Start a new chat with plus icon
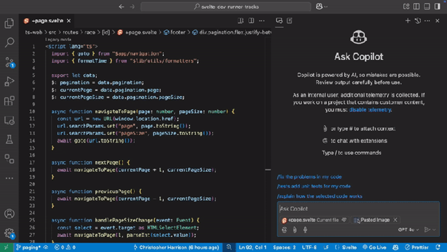The height and width of the screenshot is (252, 447). pyautogui.click(x=408, y=21)
